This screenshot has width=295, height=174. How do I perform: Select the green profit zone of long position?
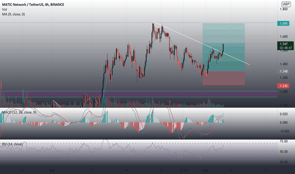(224, 47)
